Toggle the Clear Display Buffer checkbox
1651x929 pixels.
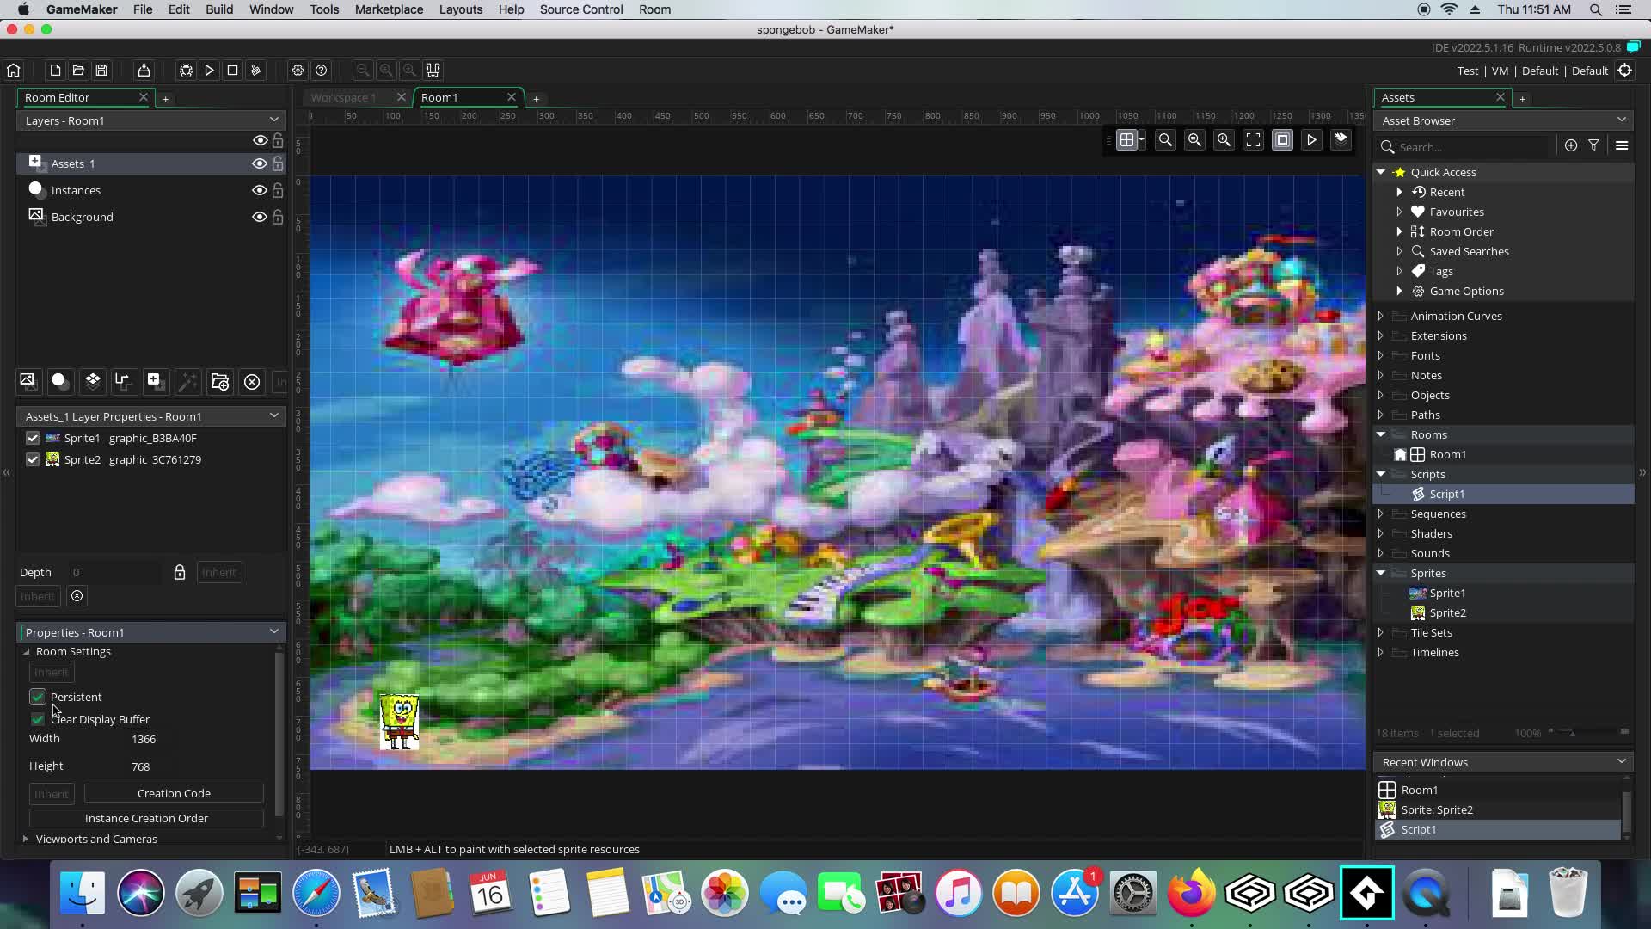pyautogui.click(x=37, y=719)
